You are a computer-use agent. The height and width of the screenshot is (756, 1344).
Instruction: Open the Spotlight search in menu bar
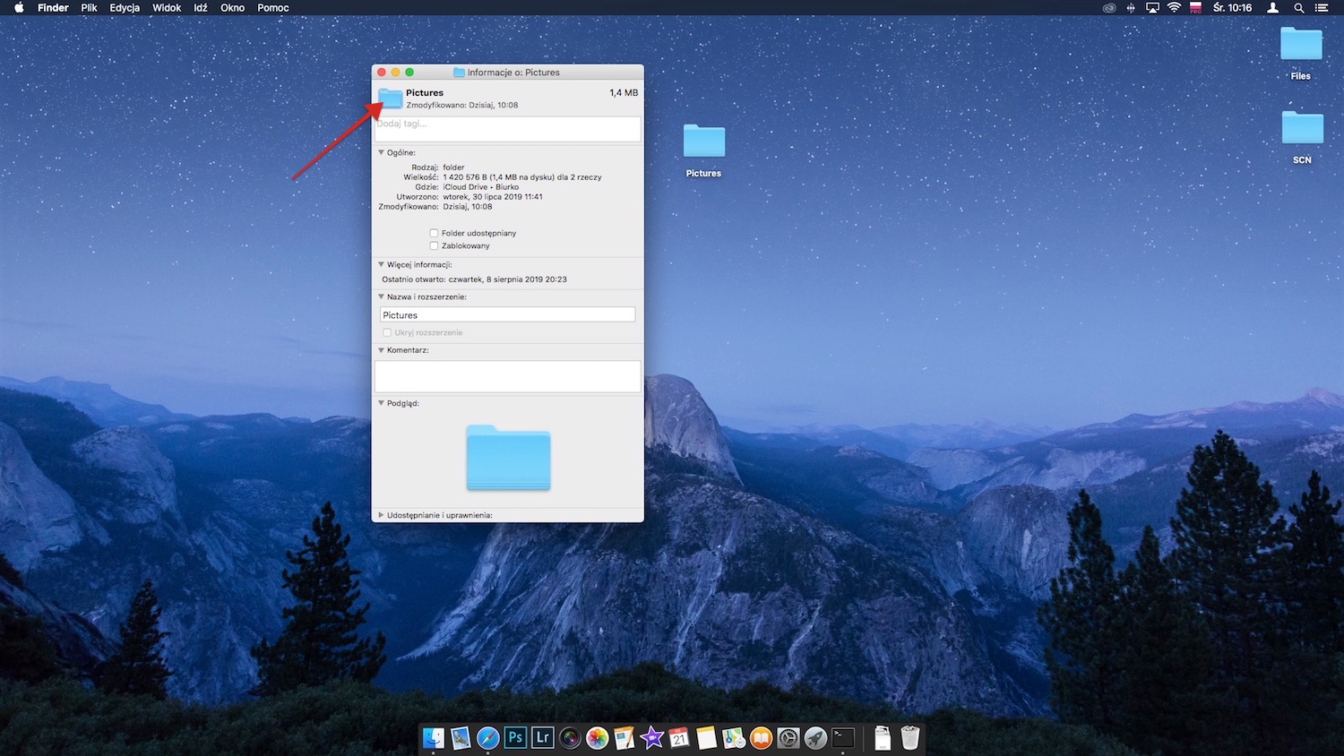tap(1298, 7)
